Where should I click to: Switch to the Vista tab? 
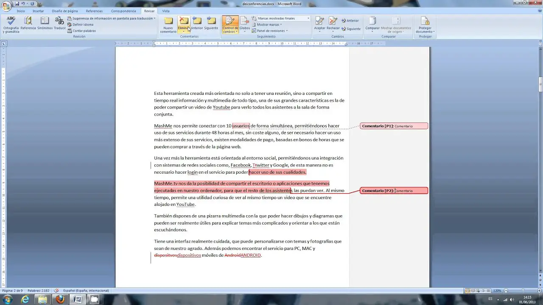[165, 11]
